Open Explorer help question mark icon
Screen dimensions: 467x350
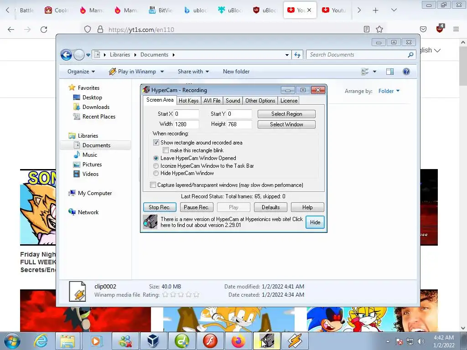(406, 72)
